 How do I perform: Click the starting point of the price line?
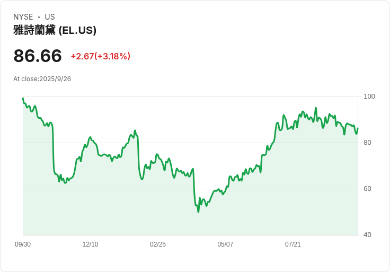23,98
